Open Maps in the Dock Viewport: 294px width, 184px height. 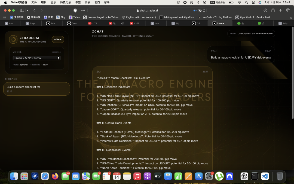(x=86, y=176)
